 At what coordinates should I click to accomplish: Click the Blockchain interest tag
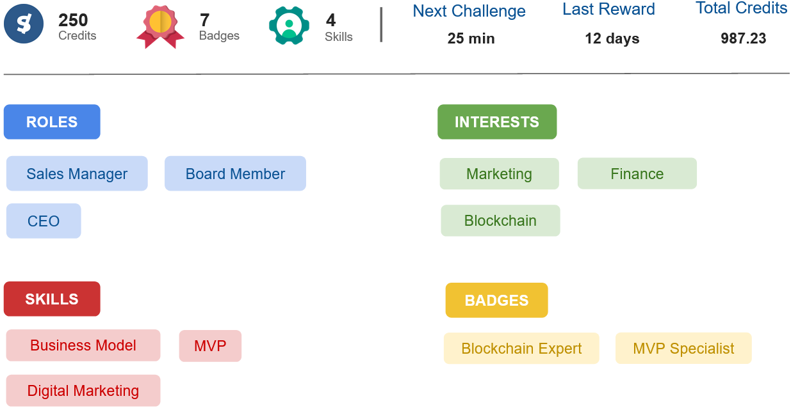point(500,221)
